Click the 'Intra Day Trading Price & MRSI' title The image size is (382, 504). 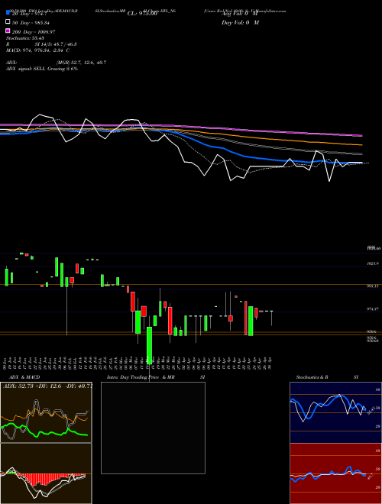(156, 377)
